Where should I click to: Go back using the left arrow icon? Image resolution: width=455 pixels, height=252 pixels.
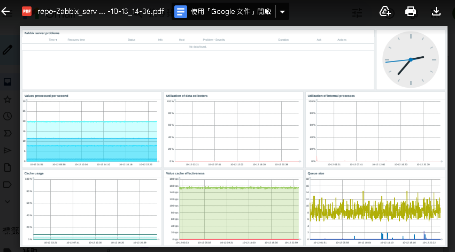pyautogui.click(x=6, y=12)
